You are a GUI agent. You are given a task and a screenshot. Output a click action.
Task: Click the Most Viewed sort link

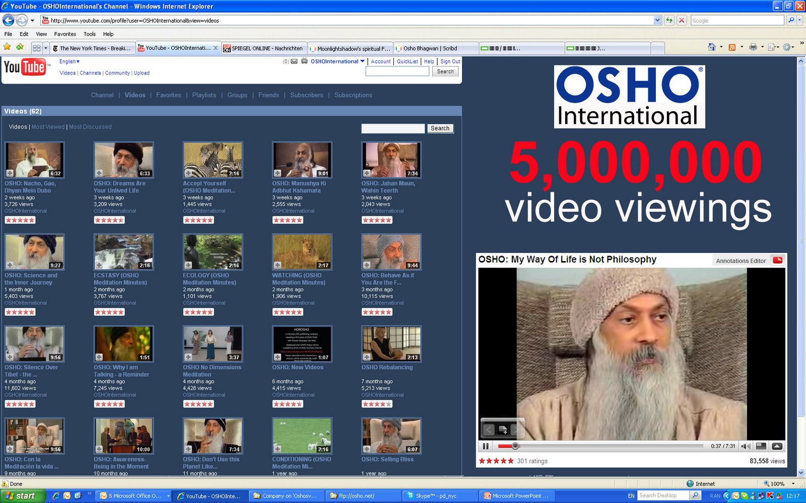tap(48, 127)
